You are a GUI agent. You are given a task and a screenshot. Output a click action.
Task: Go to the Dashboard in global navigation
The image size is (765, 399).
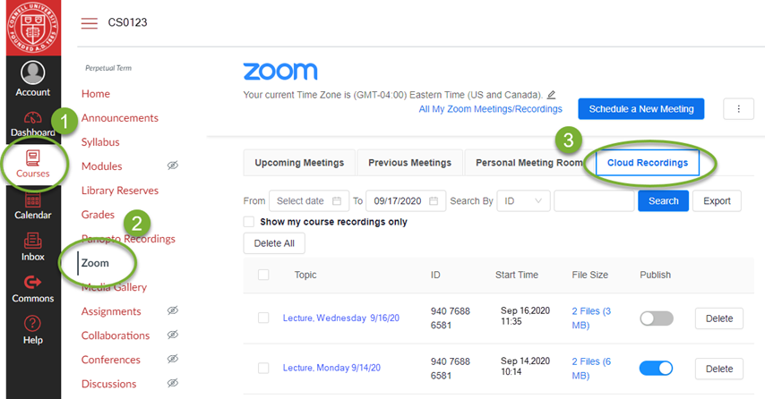(x=32, y=123)
